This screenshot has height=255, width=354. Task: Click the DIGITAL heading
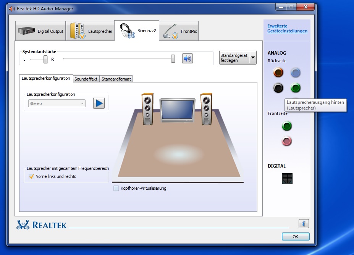pos(276,166)
